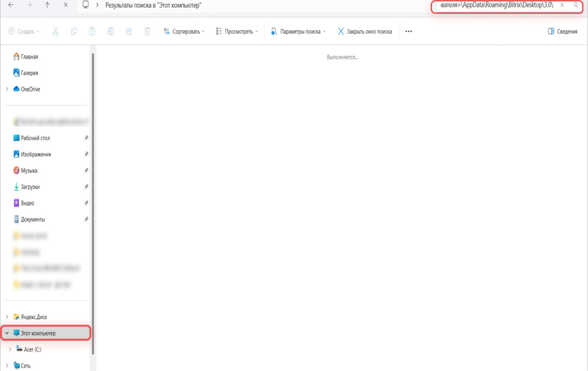Open Главная in the sidebar
The width and height of the screenshot is (588, 371).
tap(29, 57)
